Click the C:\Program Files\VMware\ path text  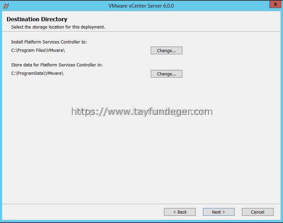click(38, 50)
